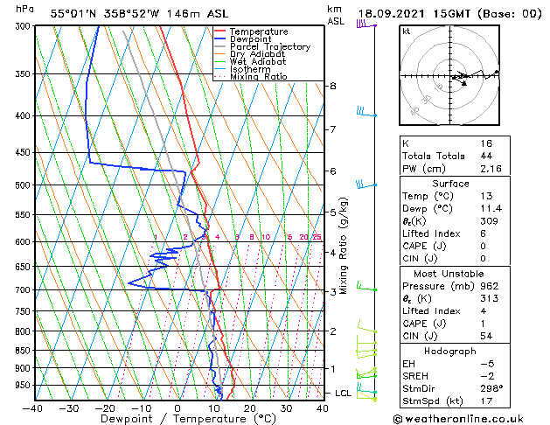The width and height of the screenshot is (550, 425).
Task: Click the Dewpoint / Temperature axis title
Action: pyautogui.click(x=188, y=419)
